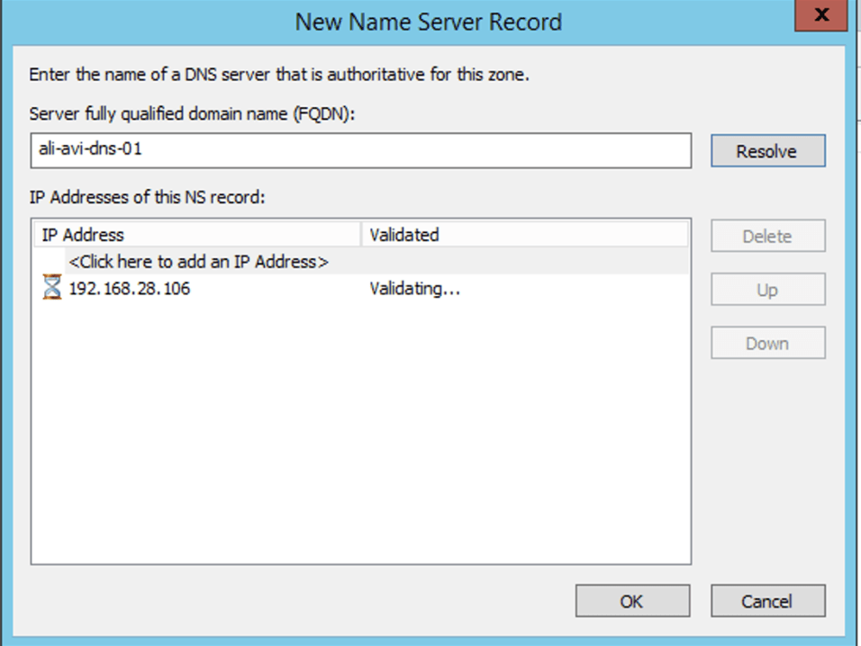
Task: Click the 'IP Addresses of this NS record' label
Action: pyautogui.click(x=147, y=197)
